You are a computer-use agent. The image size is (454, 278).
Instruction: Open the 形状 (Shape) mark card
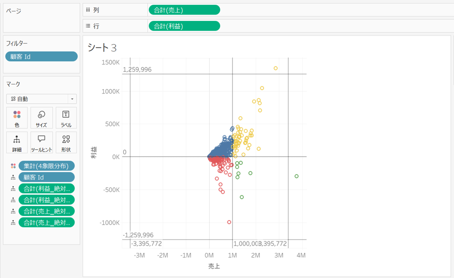tap(66, 142)
